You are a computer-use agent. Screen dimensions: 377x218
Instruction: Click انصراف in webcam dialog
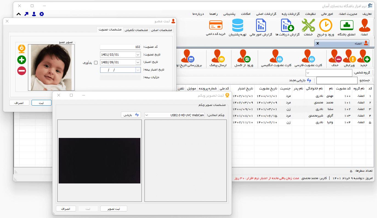click(x=66, y=209)
